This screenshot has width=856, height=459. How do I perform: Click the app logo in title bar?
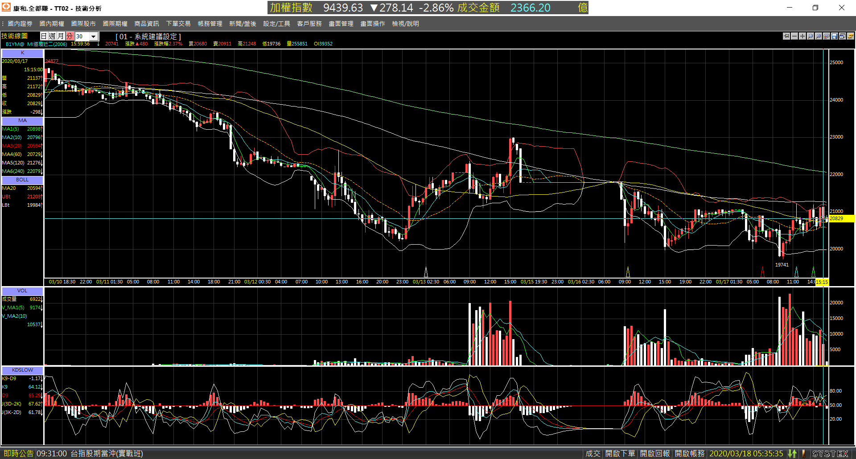pyautogui.click(x=6, y=8)
